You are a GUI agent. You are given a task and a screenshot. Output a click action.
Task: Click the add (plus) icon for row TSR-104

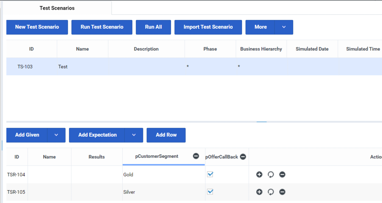[259, 174]
